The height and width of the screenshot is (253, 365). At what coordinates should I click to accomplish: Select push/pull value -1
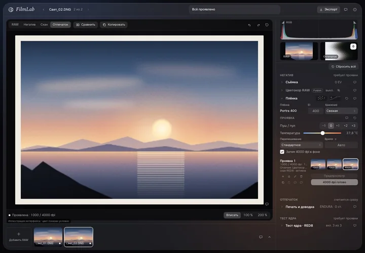[x=324, y=125]
